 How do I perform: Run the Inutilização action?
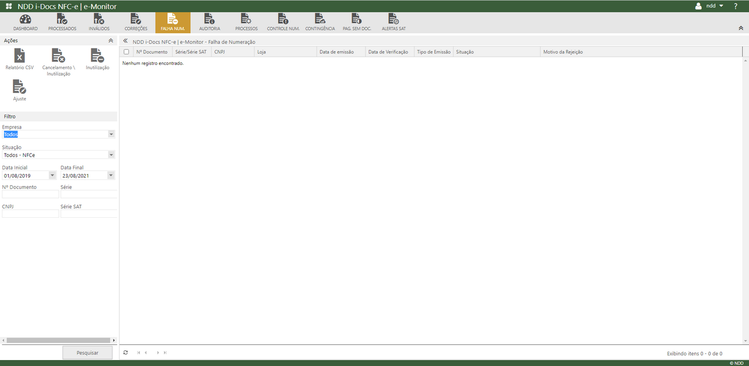coord(97,58)
